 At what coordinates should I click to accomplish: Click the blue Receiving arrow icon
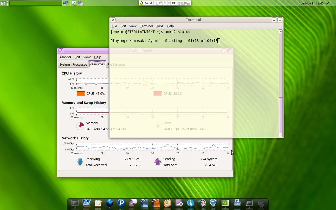point(80,161)
